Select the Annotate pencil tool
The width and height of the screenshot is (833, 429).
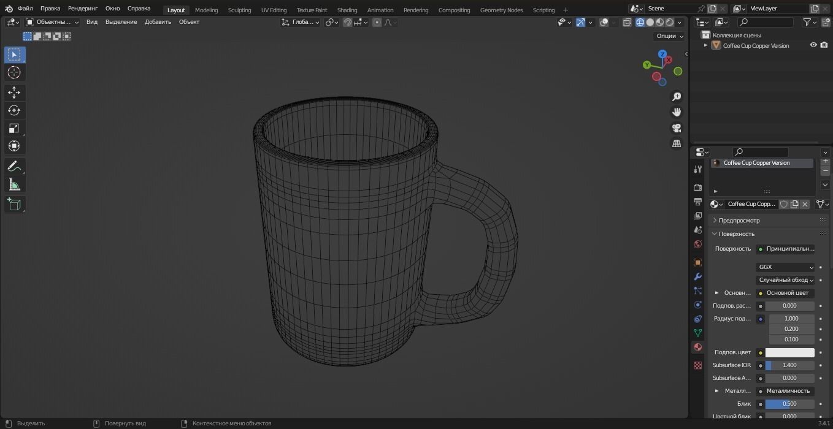(x=15, y=166)
